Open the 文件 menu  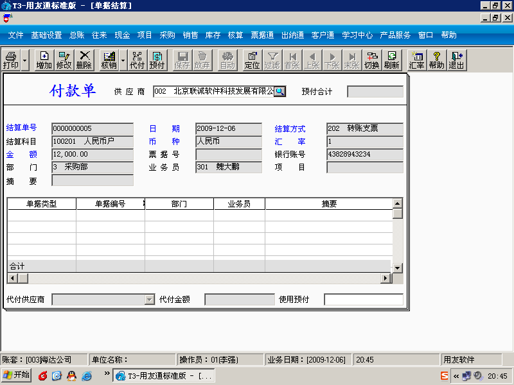15,35
